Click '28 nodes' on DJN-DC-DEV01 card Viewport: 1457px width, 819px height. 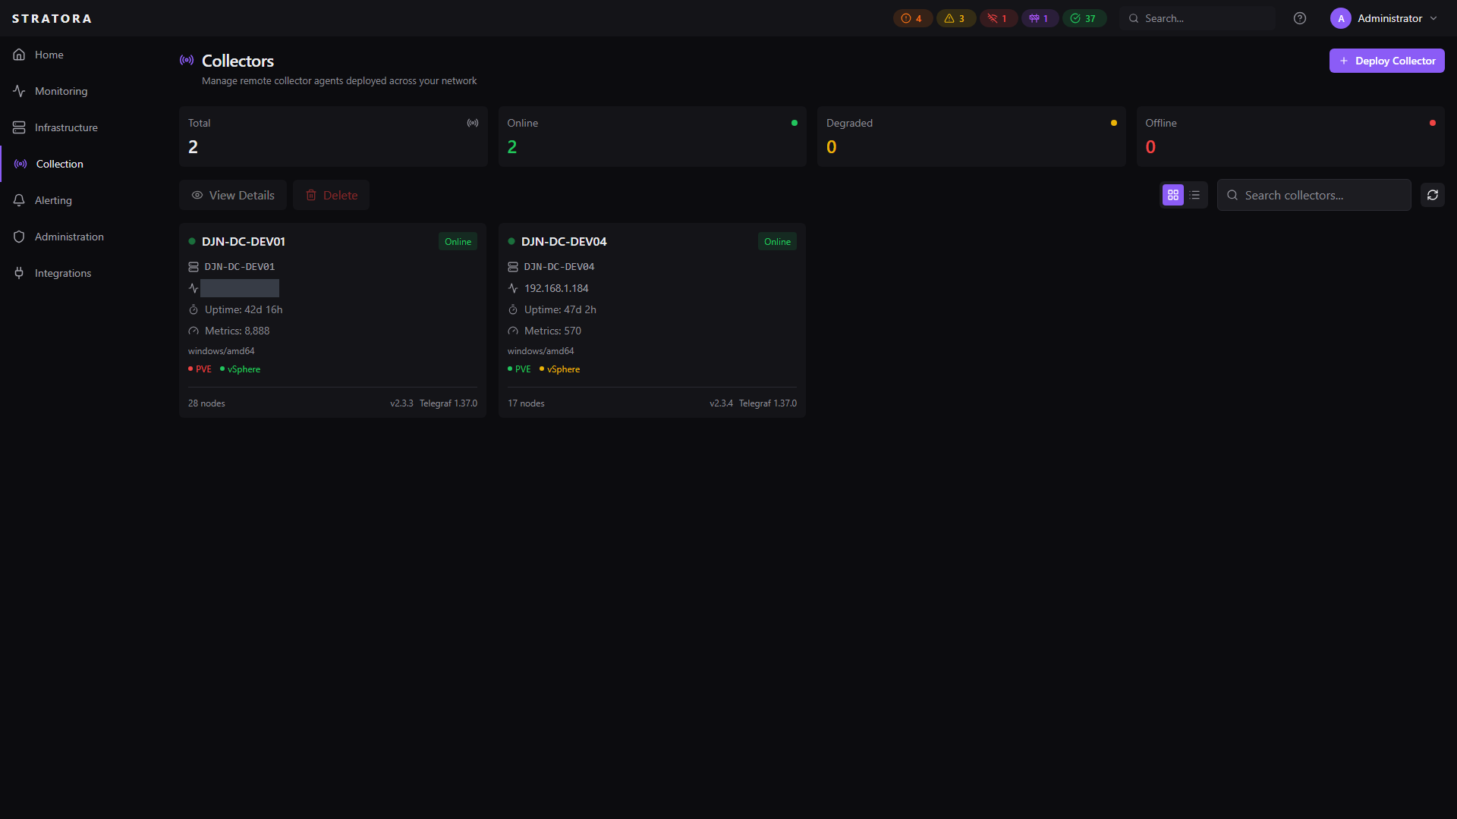(x=206, y=403)
